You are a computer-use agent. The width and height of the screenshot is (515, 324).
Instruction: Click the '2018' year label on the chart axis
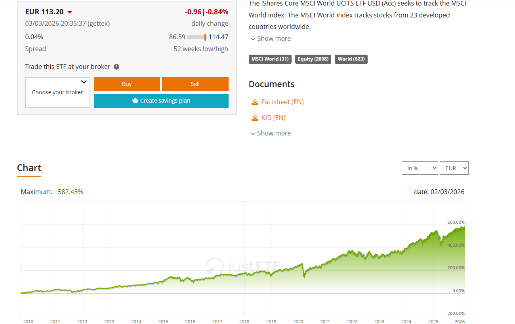244,322
